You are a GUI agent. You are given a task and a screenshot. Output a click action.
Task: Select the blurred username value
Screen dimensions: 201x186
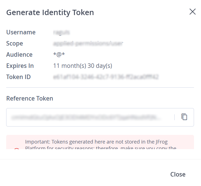pos(61,32)
